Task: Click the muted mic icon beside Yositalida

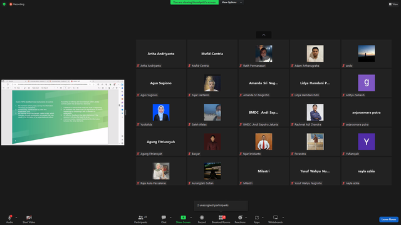Action: pos(138,124)
